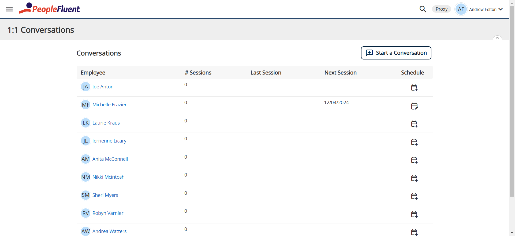The image size is (515, 236).
Task: Open the hamburger navigation menu
Action: tap(9, 9)
